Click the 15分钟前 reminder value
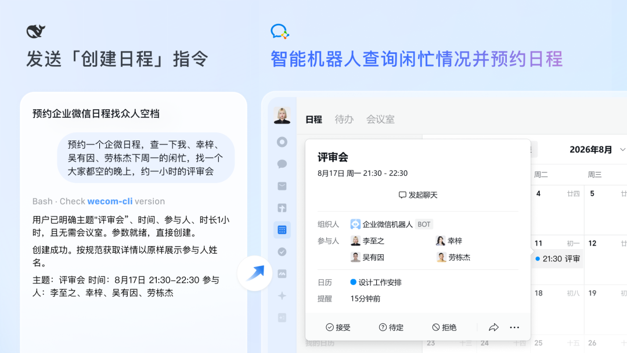This screenshot has width=627, height=353. pyautogui.click(x=365, y=298)
